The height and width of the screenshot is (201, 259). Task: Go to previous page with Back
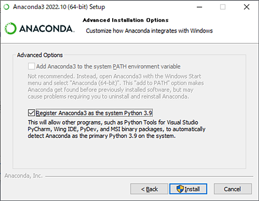pyautogui.click(x=149, y=189)
